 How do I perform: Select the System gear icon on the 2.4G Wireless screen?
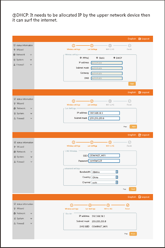pos(15,157)
